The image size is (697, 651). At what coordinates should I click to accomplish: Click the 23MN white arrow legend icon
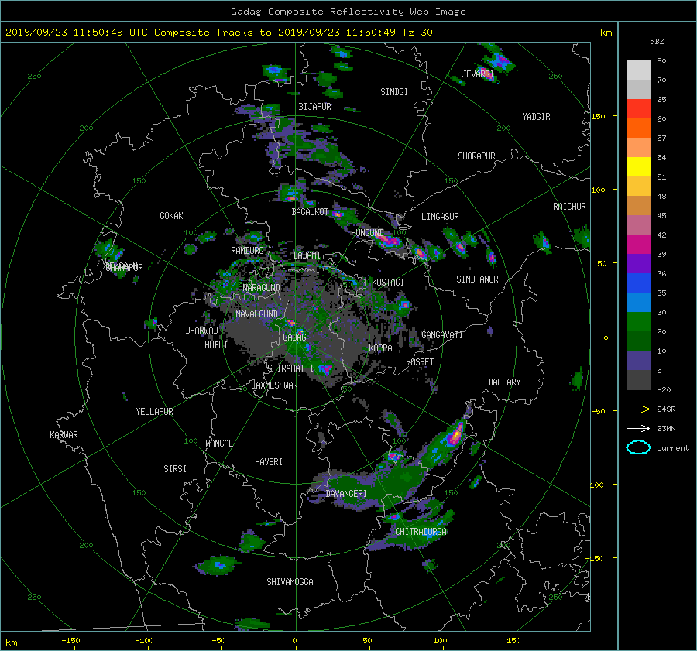pos(638,428)
